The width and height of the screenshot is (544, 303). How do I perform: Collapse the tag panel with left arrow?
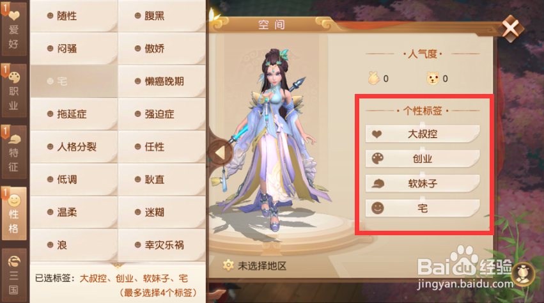220,153
